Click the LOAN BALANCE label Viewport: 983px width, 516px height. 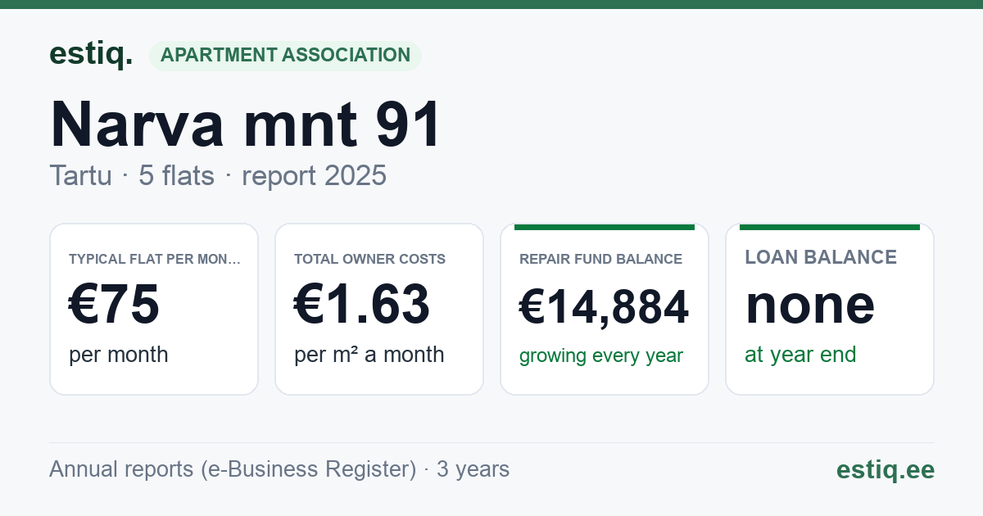[x=821, y=257]
